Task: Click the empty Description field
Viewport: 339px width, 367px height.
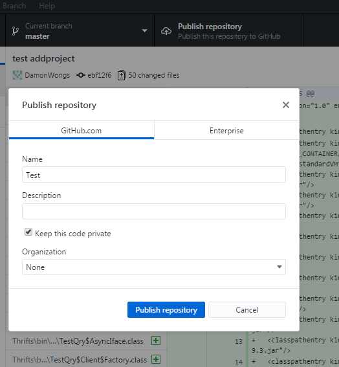Action: (x=154, y=212)
